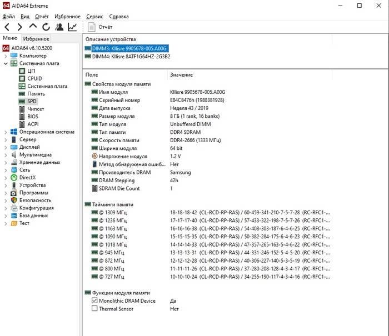Click the Значение column header
Viewport: 389px width, 336px height.
tap(250, 74)
